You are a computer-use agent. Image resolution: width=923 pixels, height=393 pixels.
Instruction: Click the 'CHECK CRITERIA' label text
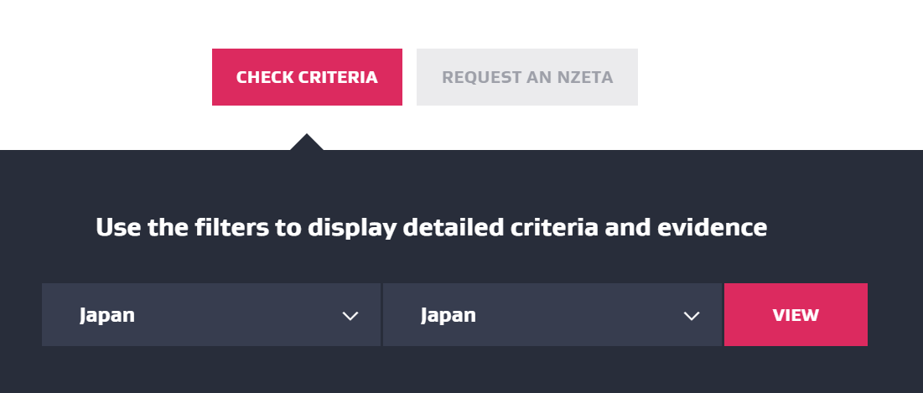click(307, 78)
